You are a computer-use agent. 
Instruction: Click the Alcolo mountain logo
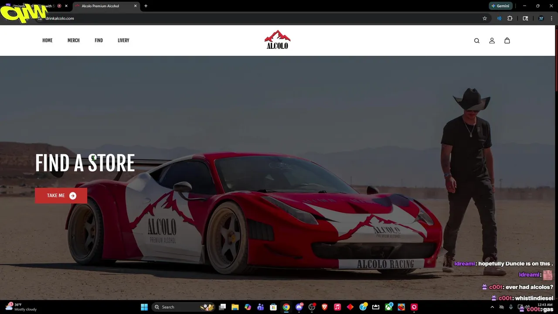[x=277, y=40]
